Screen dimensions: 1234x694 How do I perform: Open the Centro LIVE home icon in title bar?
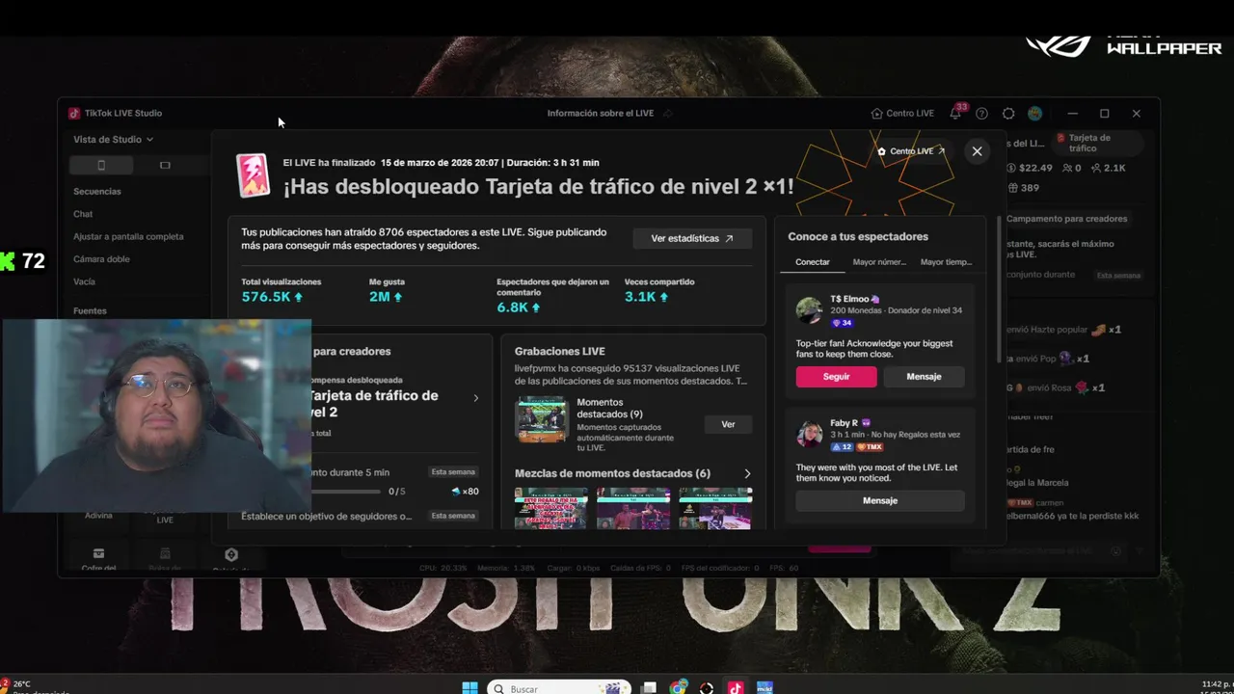tap(876, 113)
